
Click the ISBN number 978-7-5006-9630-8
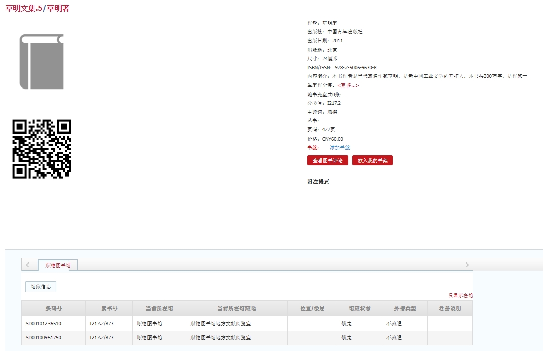coord(356,68)
